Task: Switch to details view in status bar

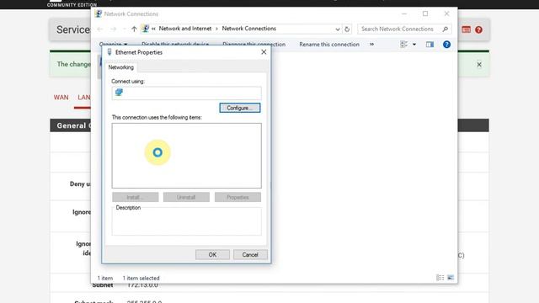Action: [x=440, y=278]
